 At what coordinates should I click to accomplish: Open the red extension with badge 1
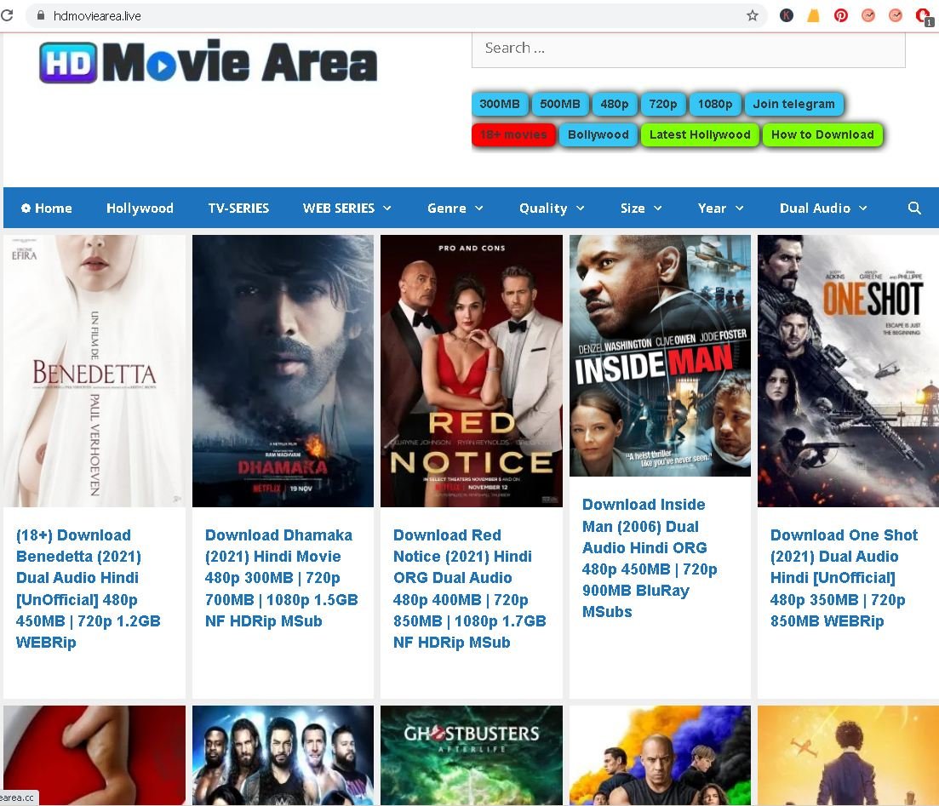point(922,15)
